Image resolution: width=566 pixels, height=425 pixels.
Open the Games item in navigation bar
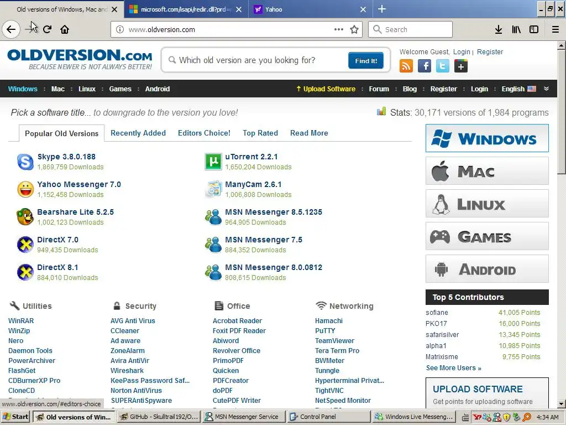[x=120, y=89]
